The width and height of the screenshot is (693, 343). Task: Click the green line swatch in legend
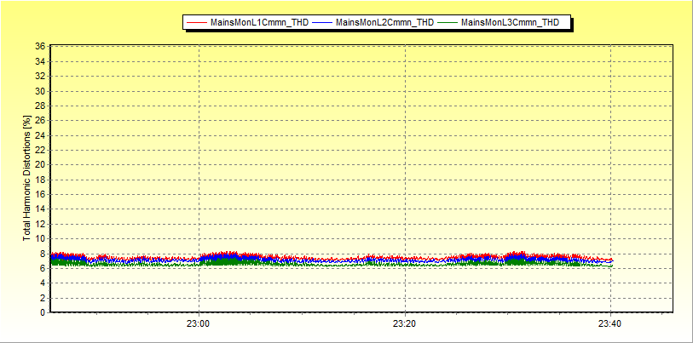(x=448, y=23)
